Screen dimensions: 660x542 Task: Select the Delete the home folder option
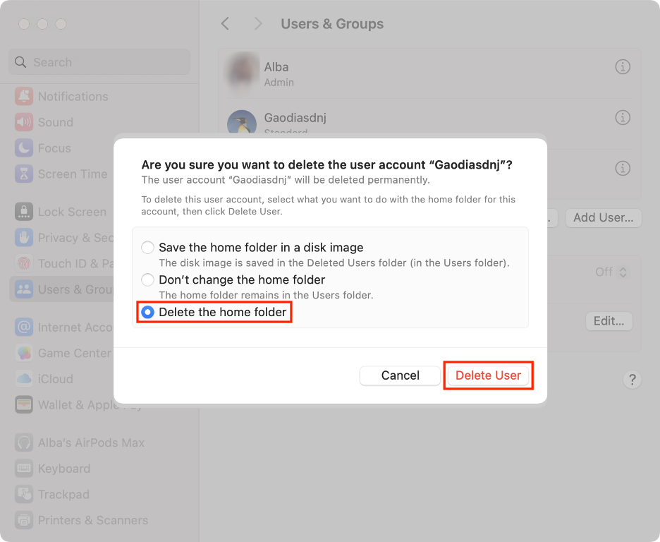147,311
